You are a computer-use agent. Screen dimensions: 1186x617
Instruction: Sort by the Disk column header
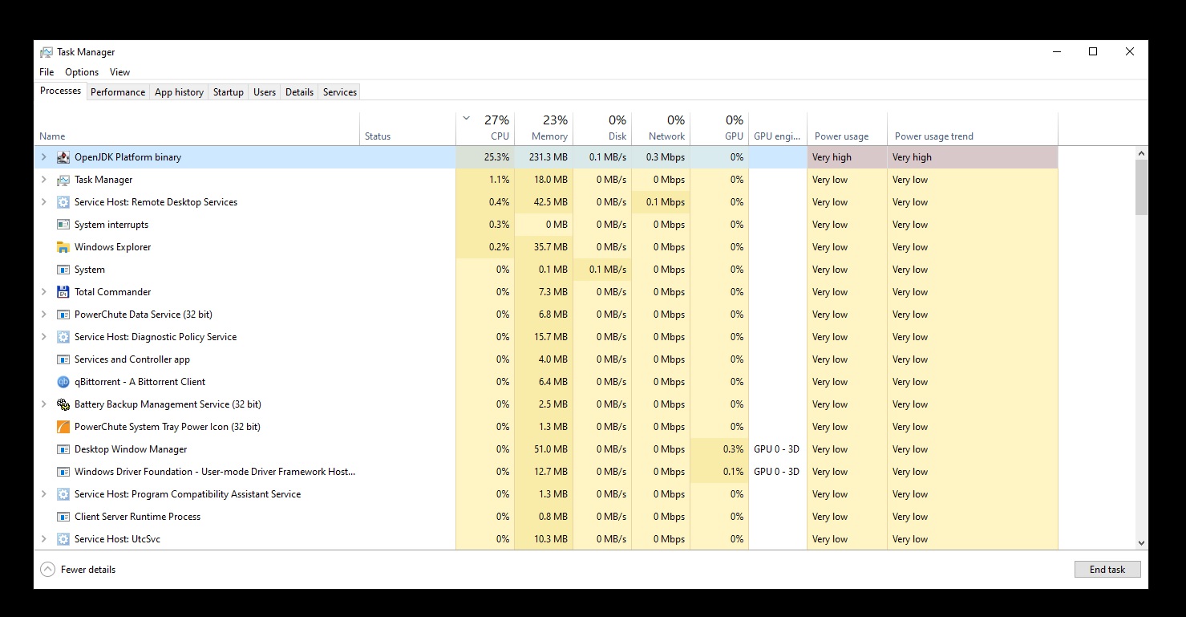pos(602,128)
